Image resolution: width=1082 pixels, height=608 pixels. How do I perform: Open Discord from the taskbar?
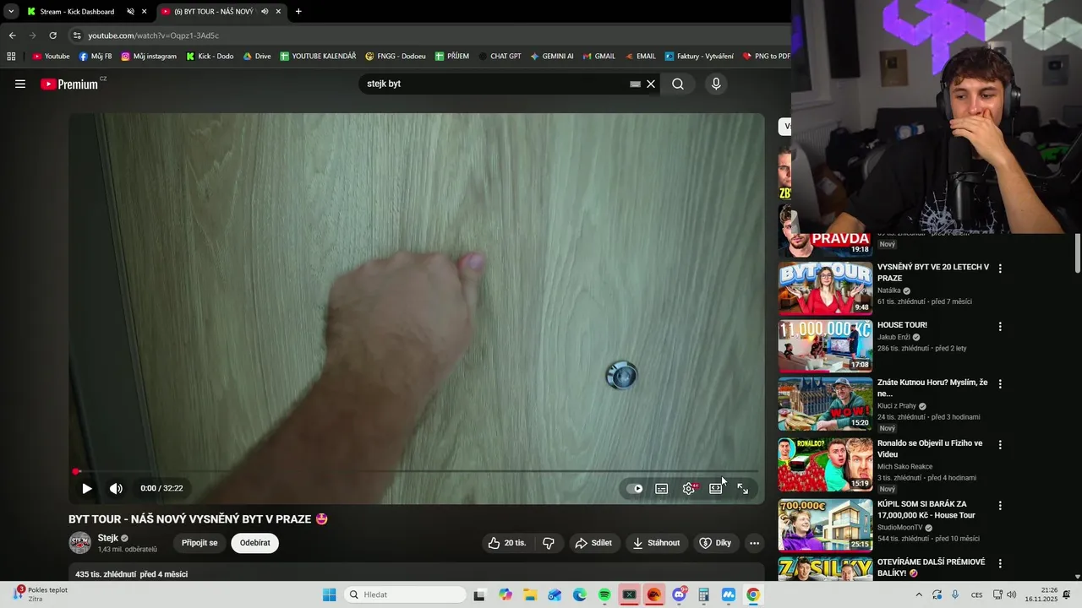679,594
